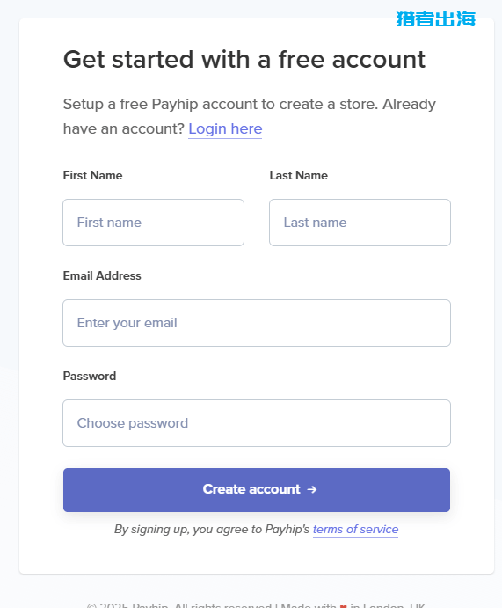Click the red heart icon in footer

[343, 606]
